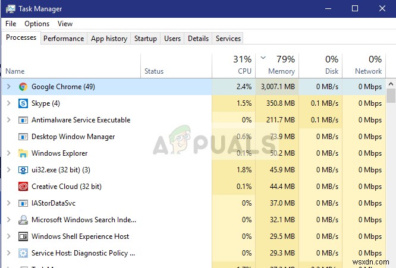Select the Processes tab

(21, 37)
